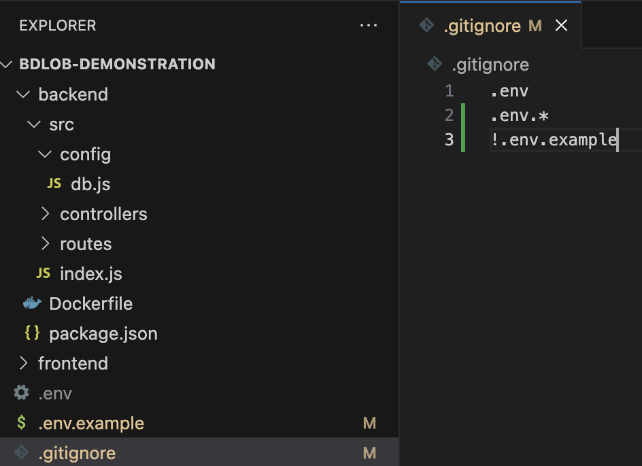
Task: Collapse the config folder chevron
Action: pos(45,154)
